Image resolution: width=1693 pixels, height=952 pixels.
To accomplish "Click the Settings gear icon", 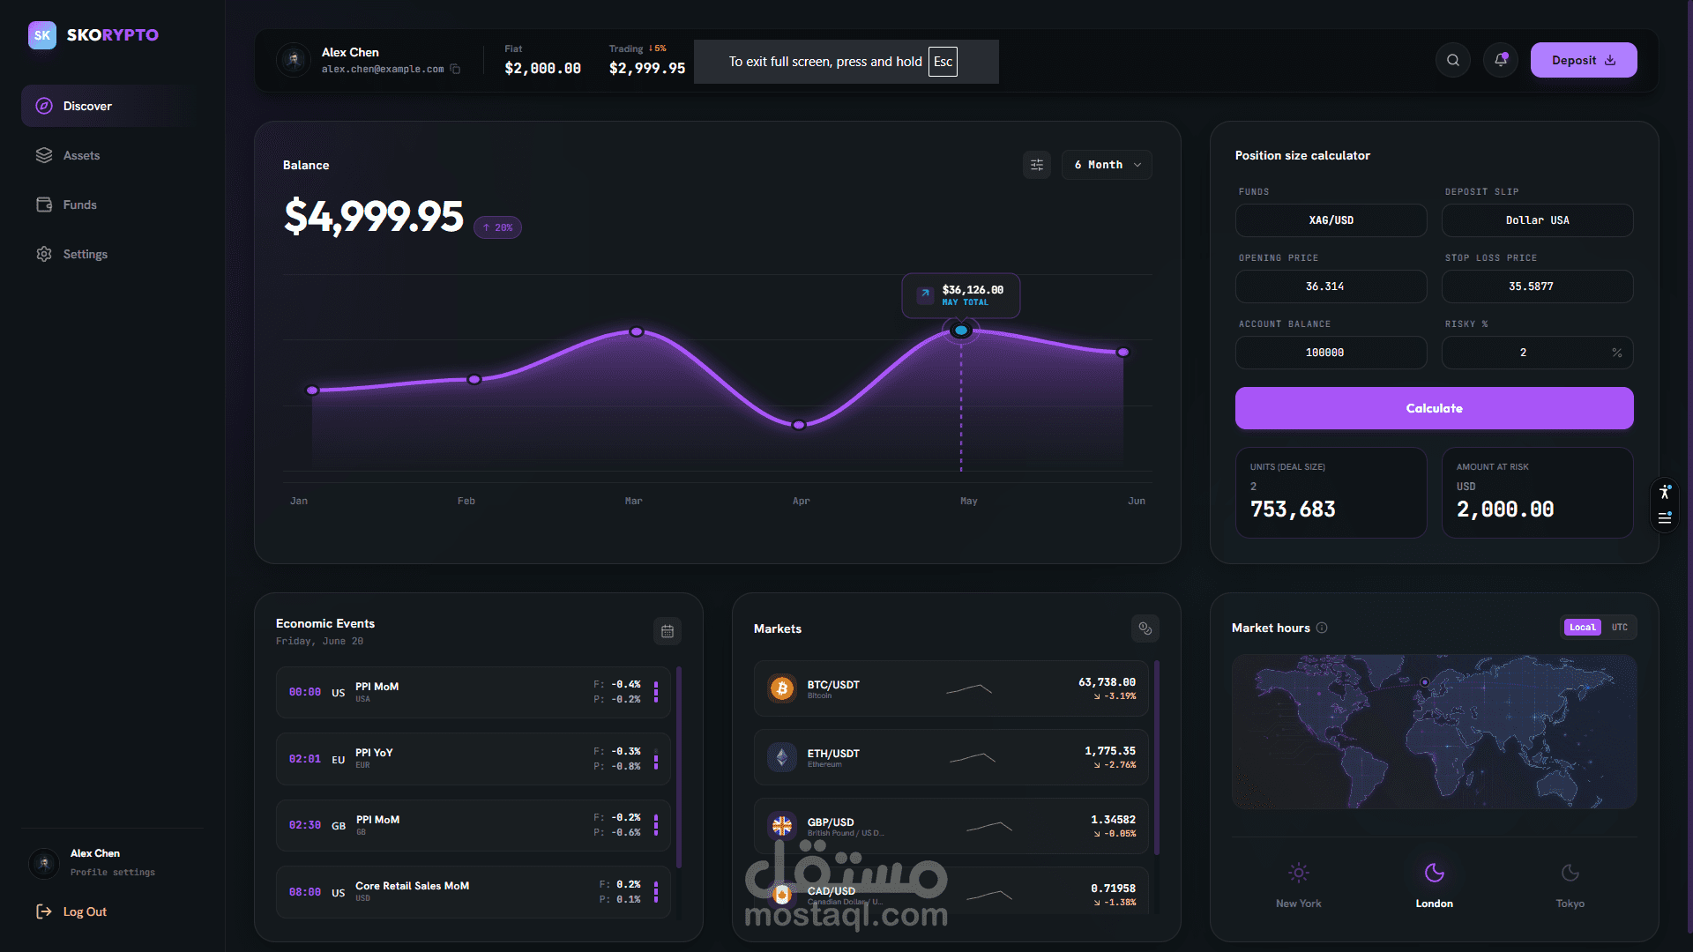I will (44, 254).
